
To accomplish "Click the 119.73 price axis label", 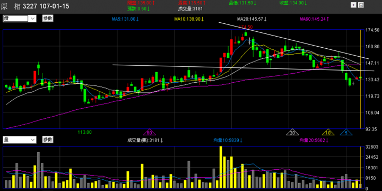I will [372, 96].
